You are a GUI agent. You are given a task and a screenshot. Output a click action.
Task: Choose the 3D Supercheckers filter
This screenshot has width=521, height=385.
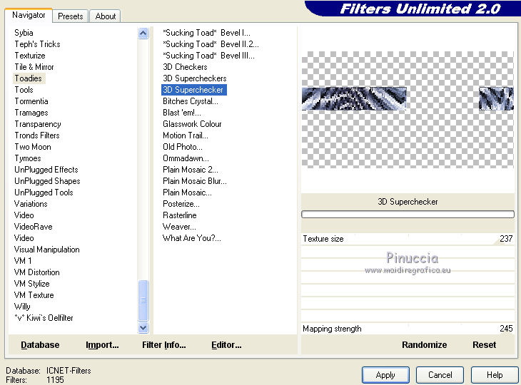pos(194,78)
